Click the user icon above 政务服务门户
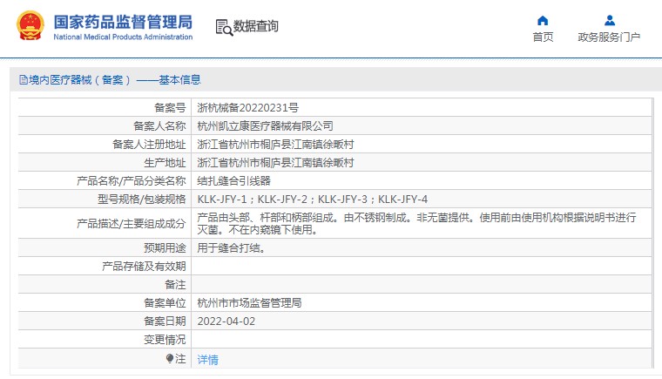This screenshot has width=662, height=379. pos(609,21)
